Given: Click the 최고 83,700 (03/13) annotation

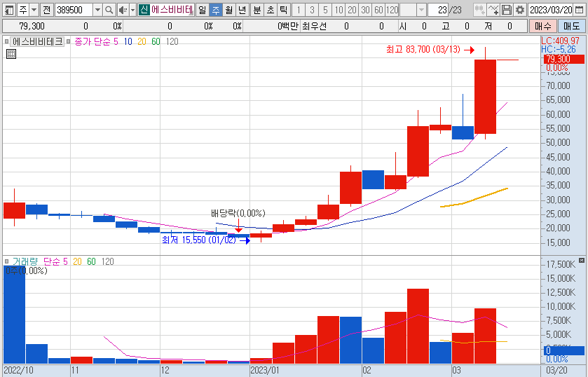Looking at the screenshot, I should click(423, 50).
